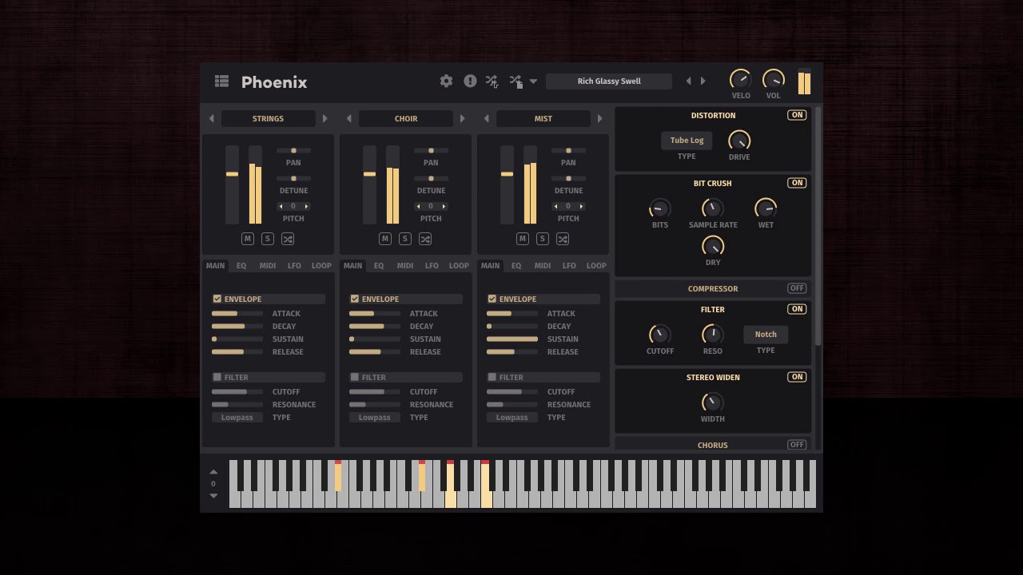Click MIST SUSTAIN slider
Image resolution: width=1023 pixels, height=575 pixels.
(x=512, y=339)
